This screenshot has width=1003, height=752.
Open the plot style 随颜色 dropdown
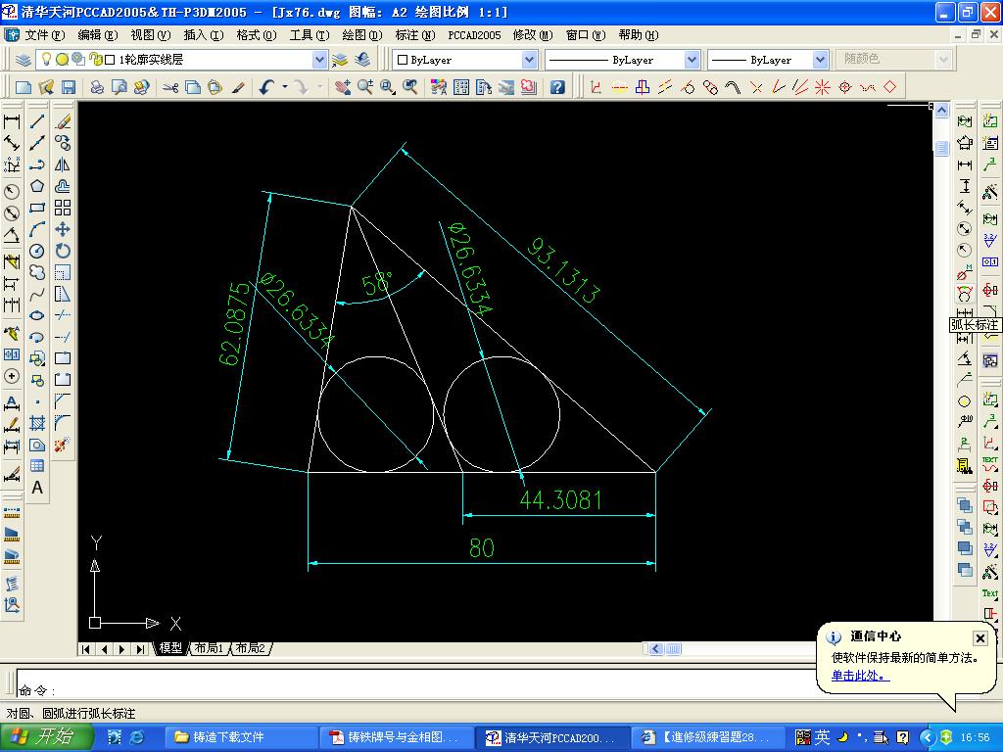(943, 60)
